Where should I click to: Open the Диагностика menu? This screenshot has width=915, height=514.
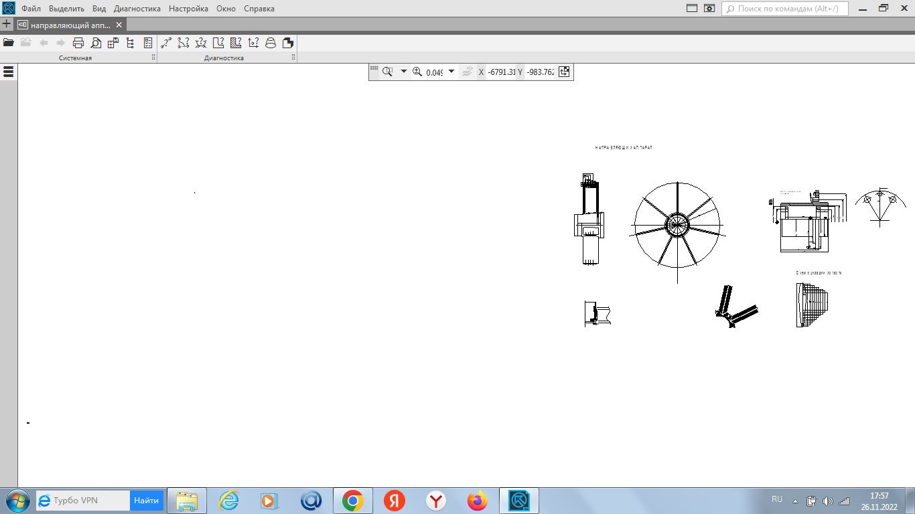137,9
